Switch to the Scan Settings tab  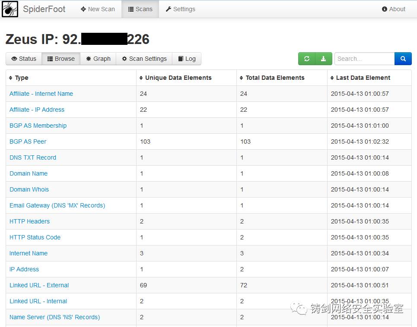144,59
